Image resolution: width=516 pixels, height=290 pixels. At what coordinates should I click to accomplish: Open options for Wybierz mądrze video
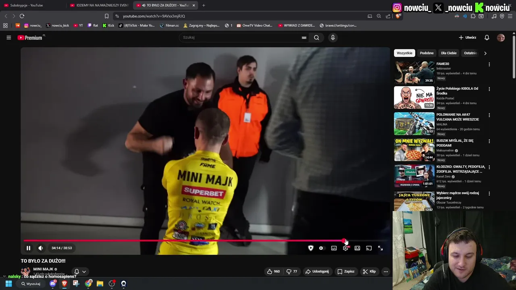pyautogui.click(x=489, y=193)
